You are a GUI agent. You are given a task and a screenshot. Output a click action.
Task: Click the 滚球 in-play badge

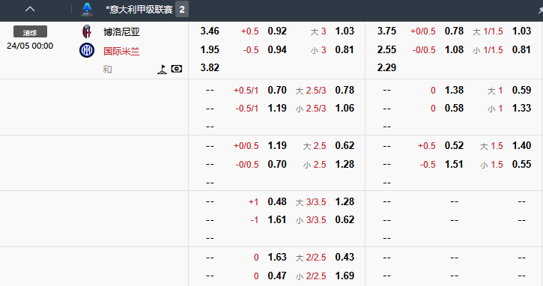[30, 32]
